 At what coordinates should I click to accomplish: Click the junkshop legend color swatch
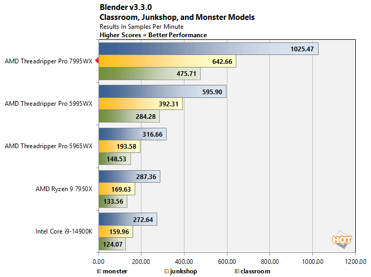[167, 271]
